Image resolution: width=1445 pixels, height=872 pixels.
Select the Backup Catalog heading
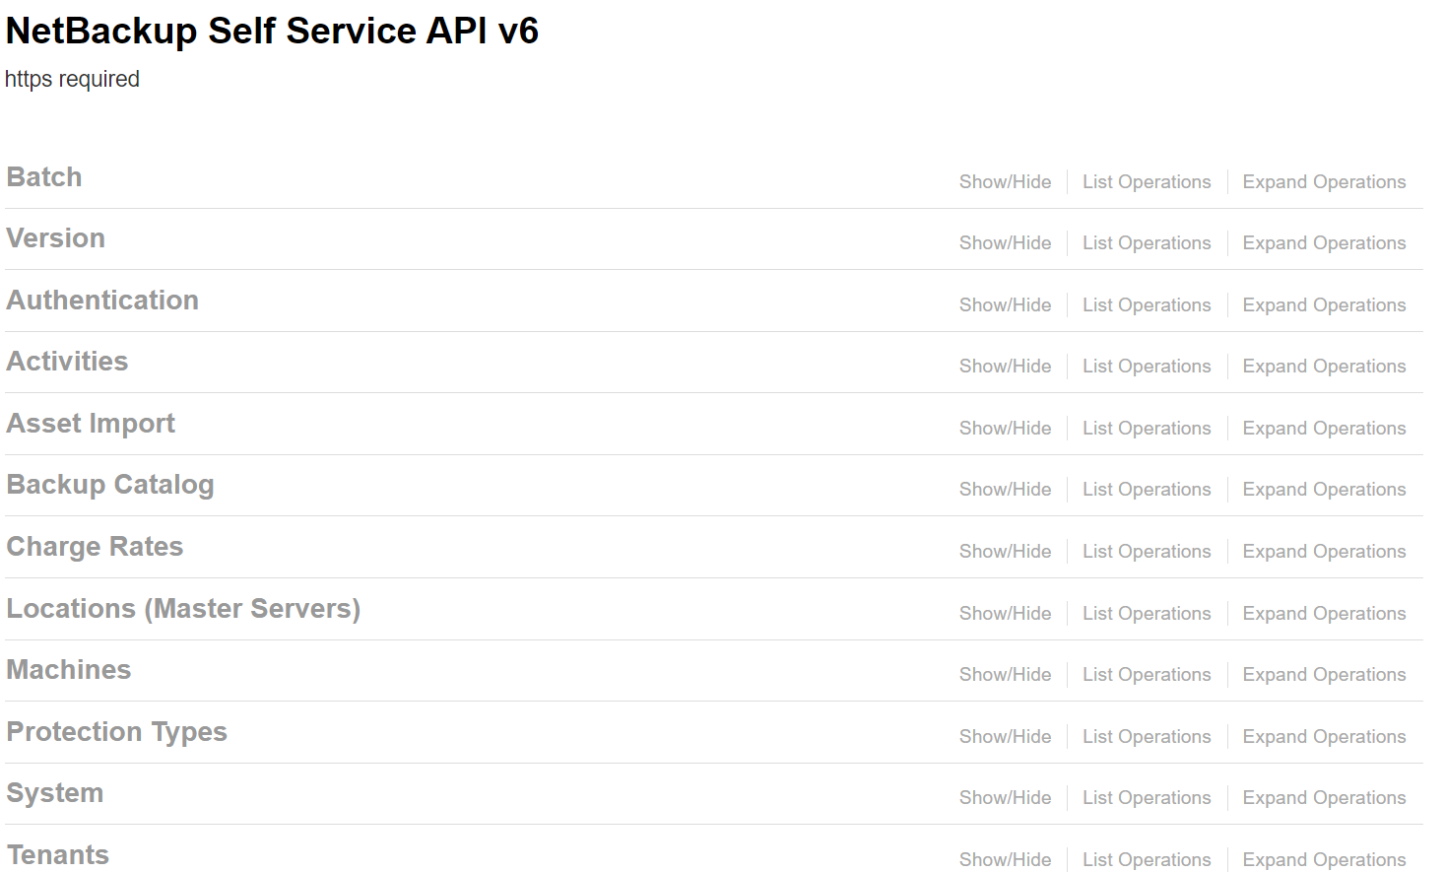[x=110, y=485]
